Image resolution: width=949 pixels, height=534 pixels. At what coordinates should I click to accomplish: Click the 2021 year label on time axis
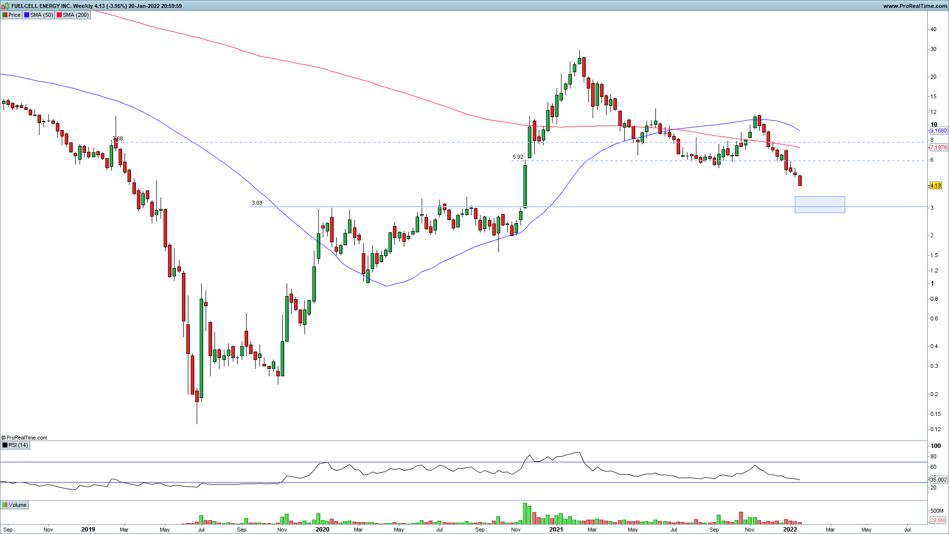click(x=556, y=530)
